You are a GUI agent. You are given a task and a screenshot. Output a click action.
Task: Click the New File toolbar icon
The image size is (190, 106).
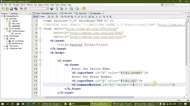coord(3,9)
